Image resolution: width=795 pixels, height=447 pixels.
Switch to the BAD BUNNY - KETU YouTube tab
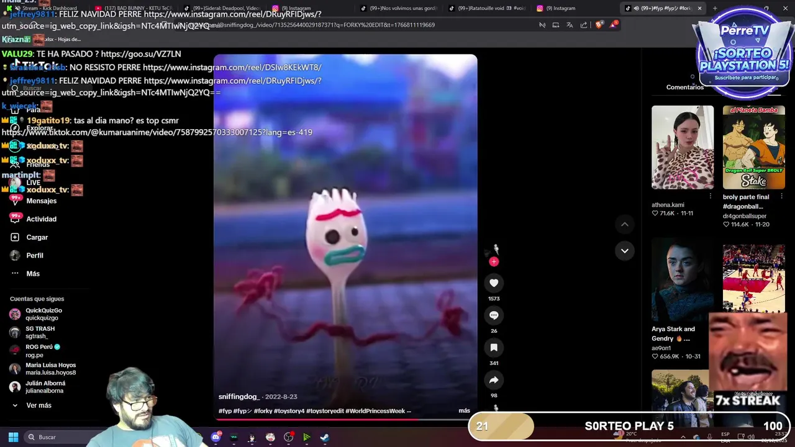(134, 8)
